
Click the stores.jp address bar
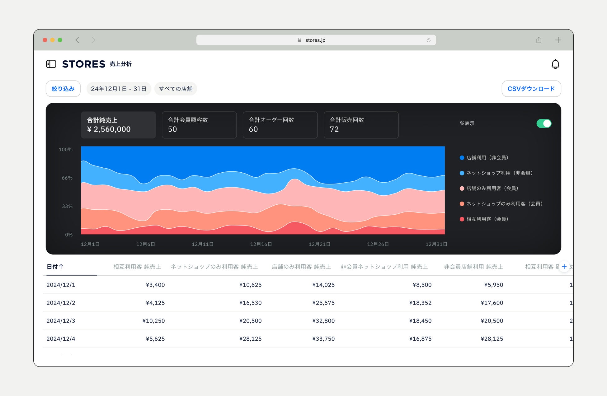(315, 40)
